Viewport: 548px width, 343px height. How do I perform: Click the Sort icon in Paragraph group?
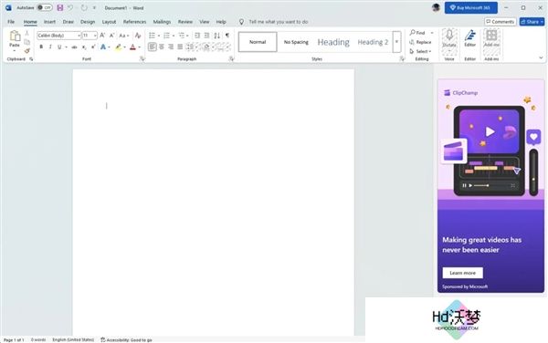click(217, 36)
